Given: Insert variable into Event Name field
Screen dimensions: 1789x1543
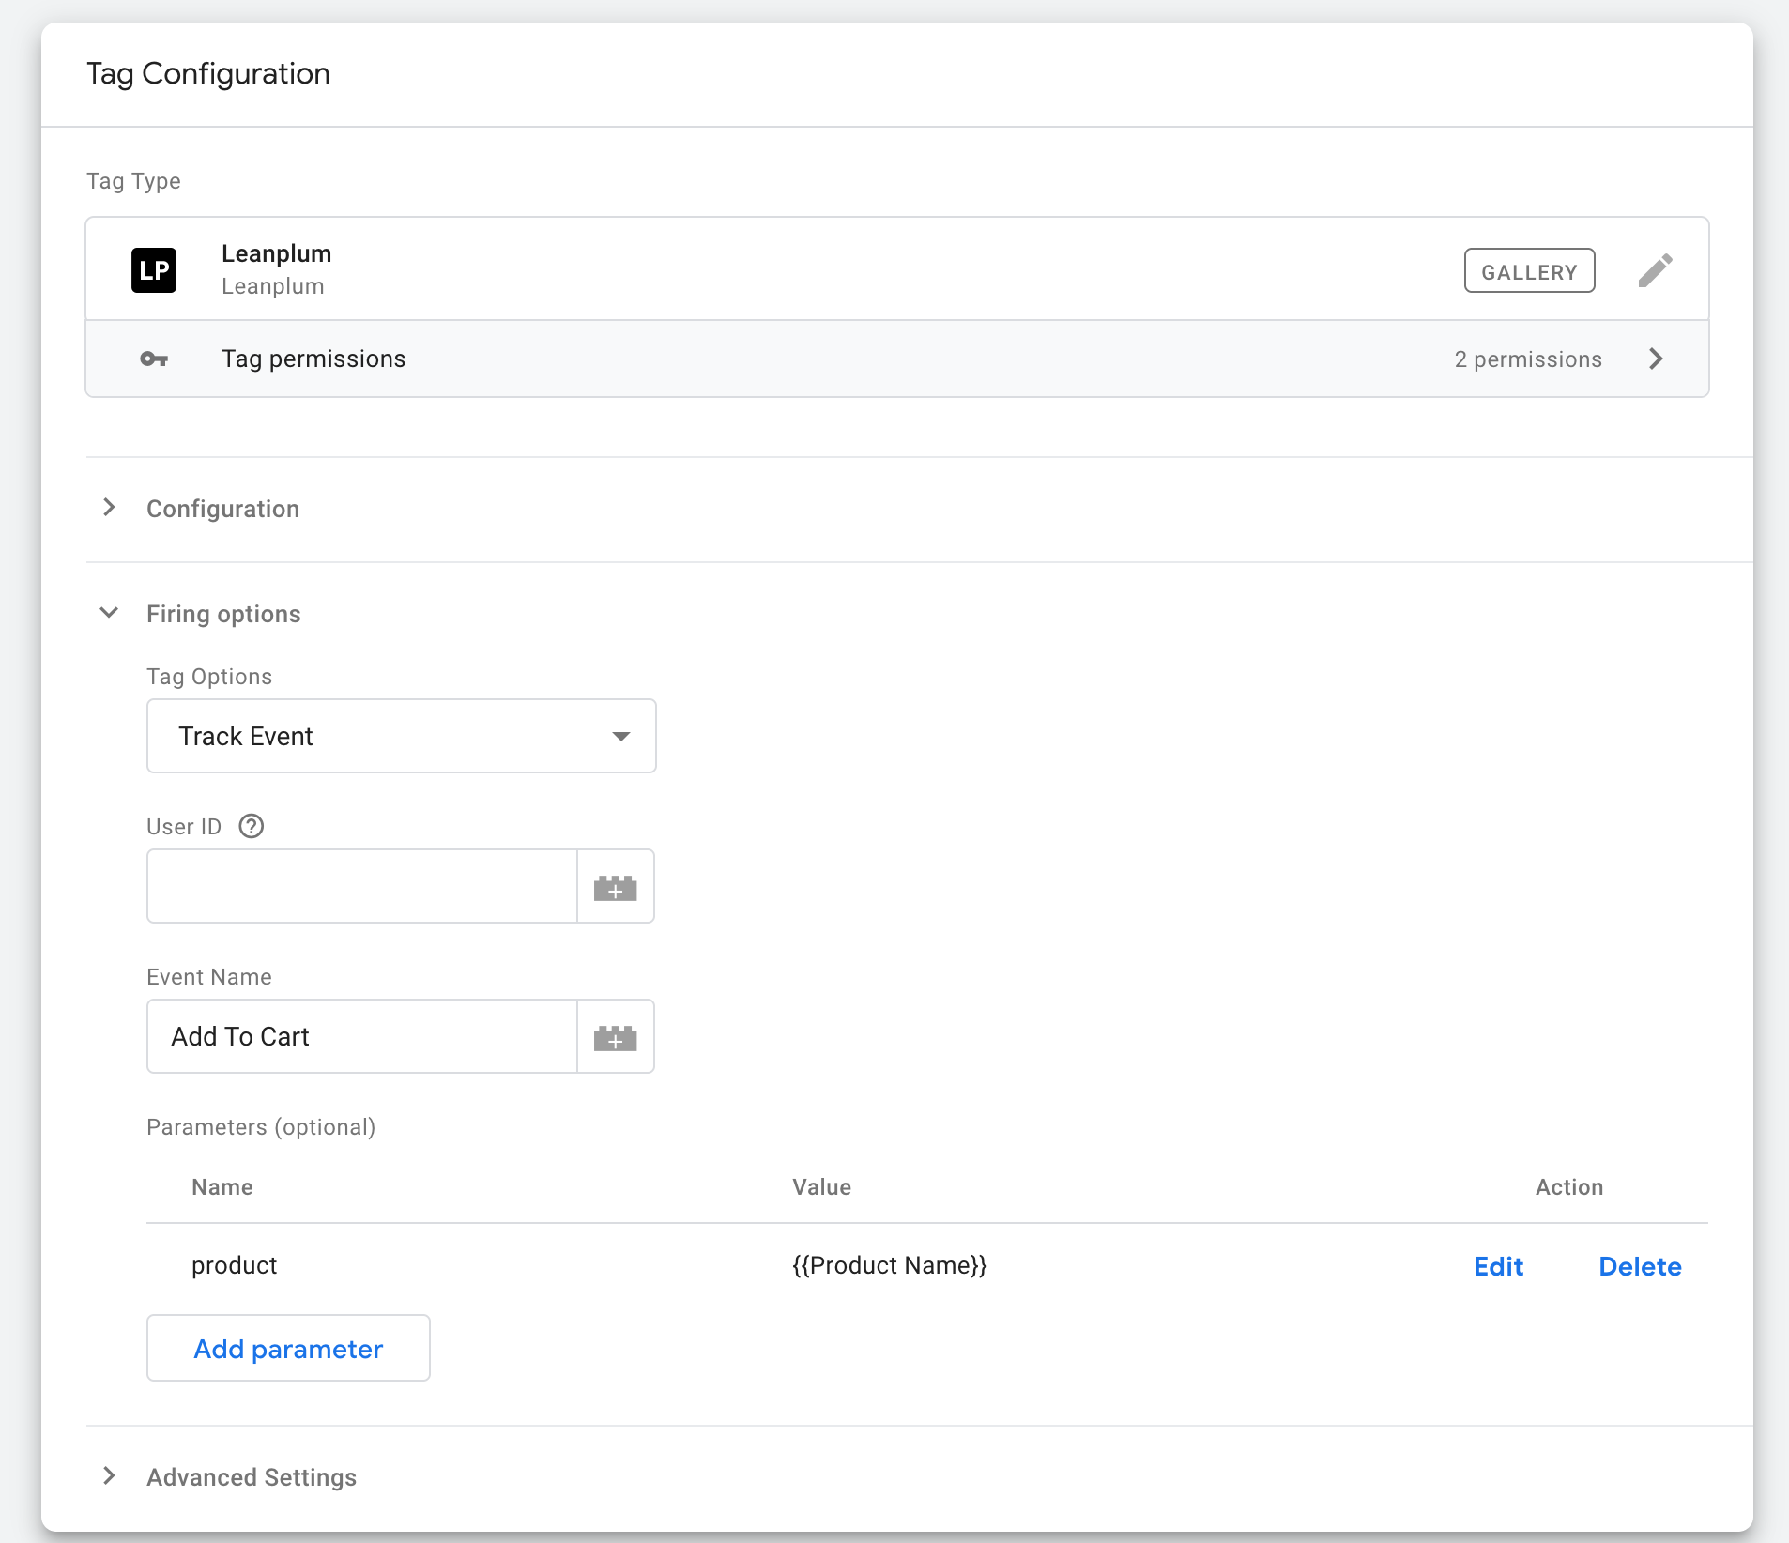Looking at the screenshot, I should click(616, 1036).
